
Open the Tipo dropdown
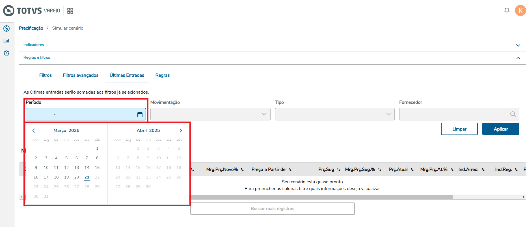[335, 114]
